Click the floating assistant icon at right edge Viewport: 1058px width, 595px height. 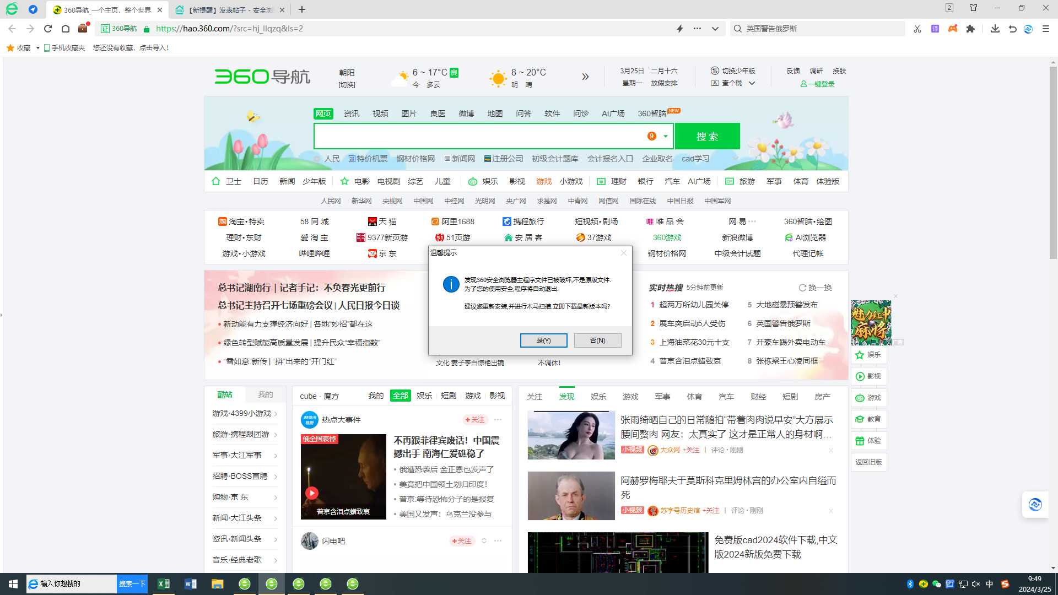point(1035,505)
